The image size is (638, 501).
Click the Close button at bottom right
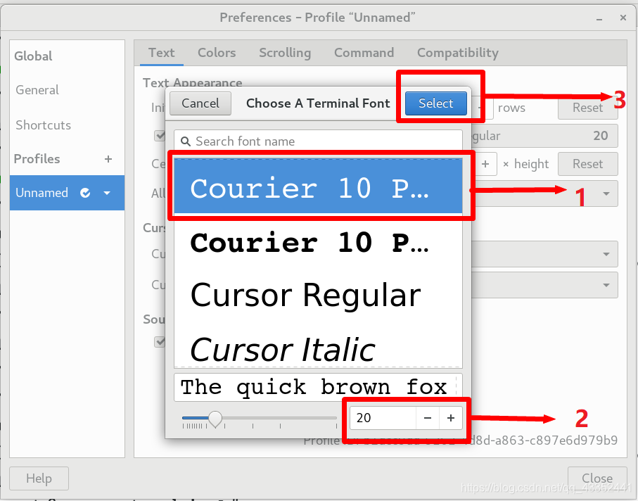pyautogui.click(x=597, y=478)
